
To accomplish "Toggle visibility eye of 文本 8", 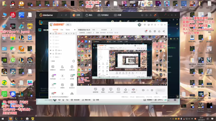I will [x=50, y=33].
